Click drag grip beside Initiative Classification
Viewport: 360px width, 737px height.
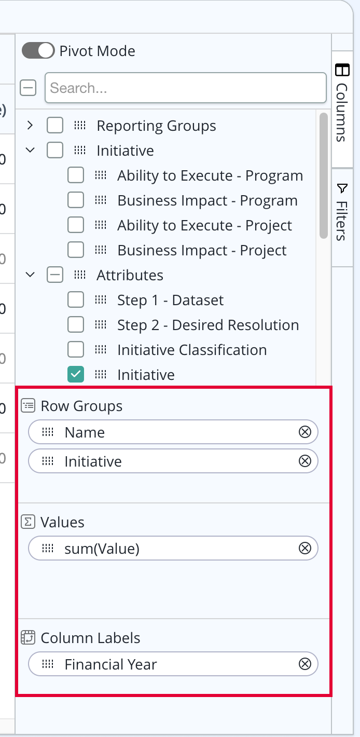click(101, 350)
